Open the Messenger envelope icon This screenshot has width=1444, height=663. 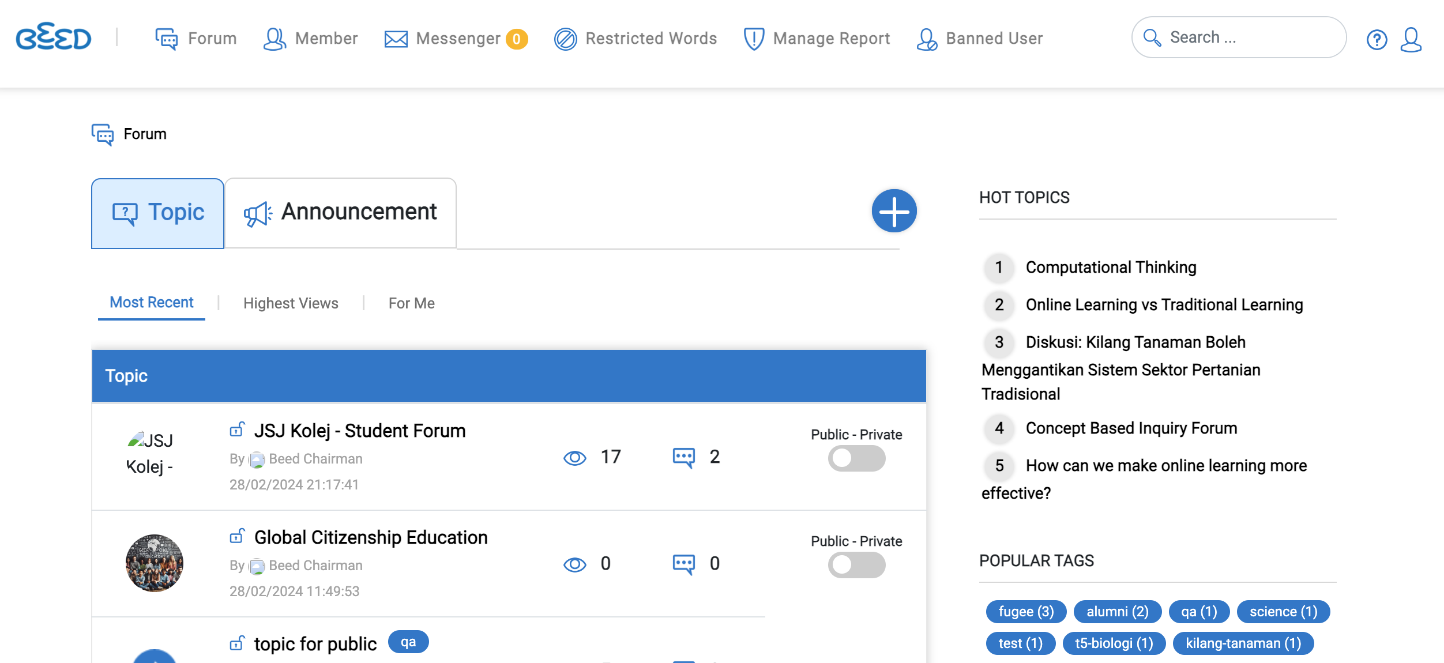[x=396, y=39]
